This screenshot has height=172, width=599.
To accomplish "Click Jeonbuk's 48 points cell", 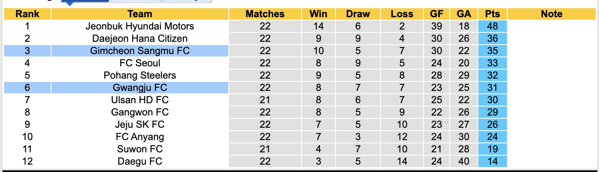I will click(x=493, y=26).
